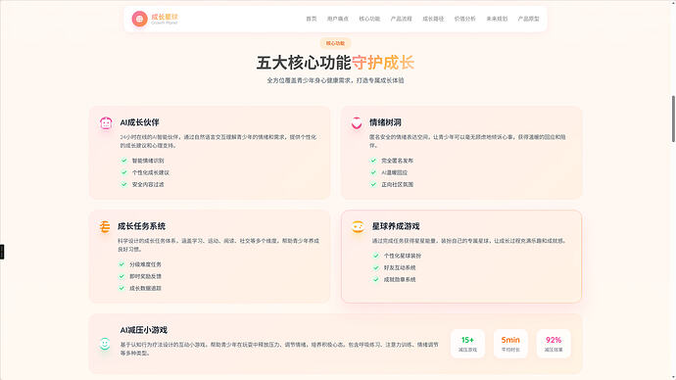Open 用户痛点 in the navigation bar

point(338,19)
